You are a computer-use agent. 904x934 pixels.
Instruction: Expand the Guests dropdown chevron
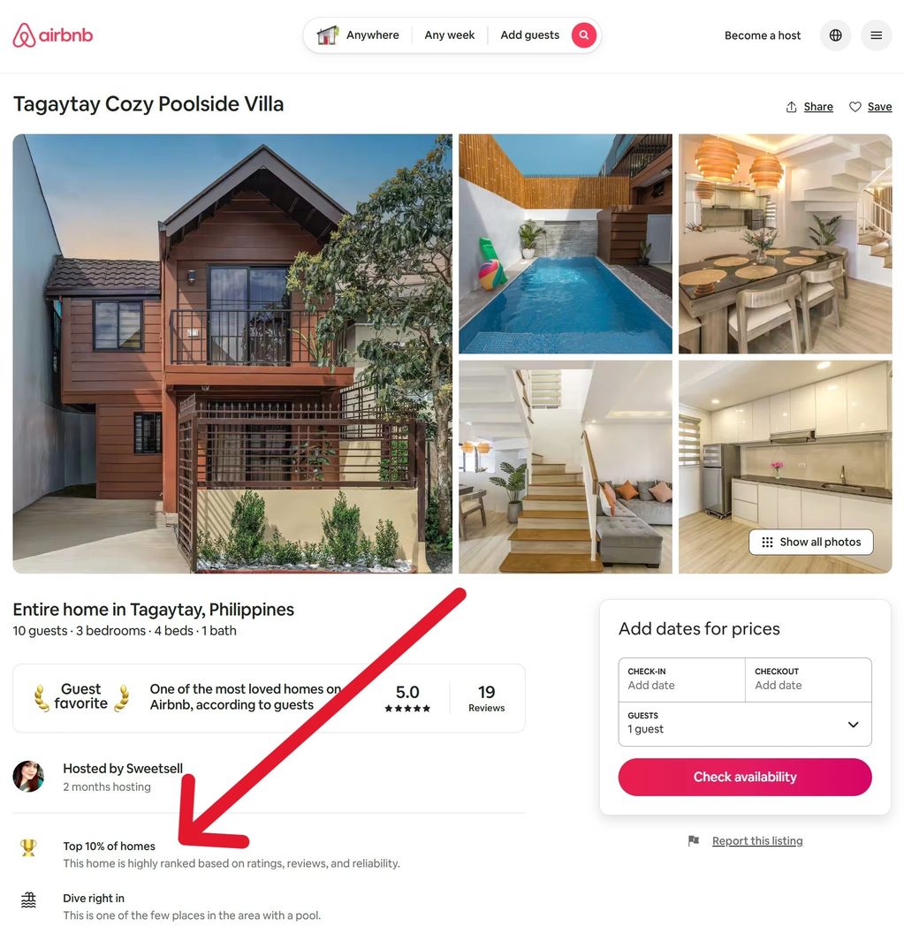pyautogui.click(x=853, y=725)
